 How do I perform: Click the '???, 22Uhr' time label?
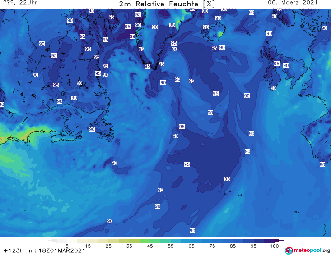pyautogui.click(x=20, y=3)
